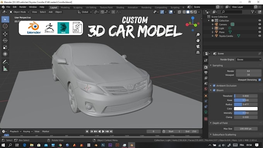The height and width of the screenshot is (148, 263).
Task: Disable Ambient Occlusion checkbox
Action: click(214, 86)
